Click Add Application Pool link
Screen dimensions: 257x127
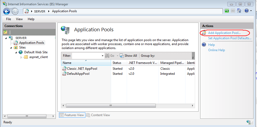(224, 33)
